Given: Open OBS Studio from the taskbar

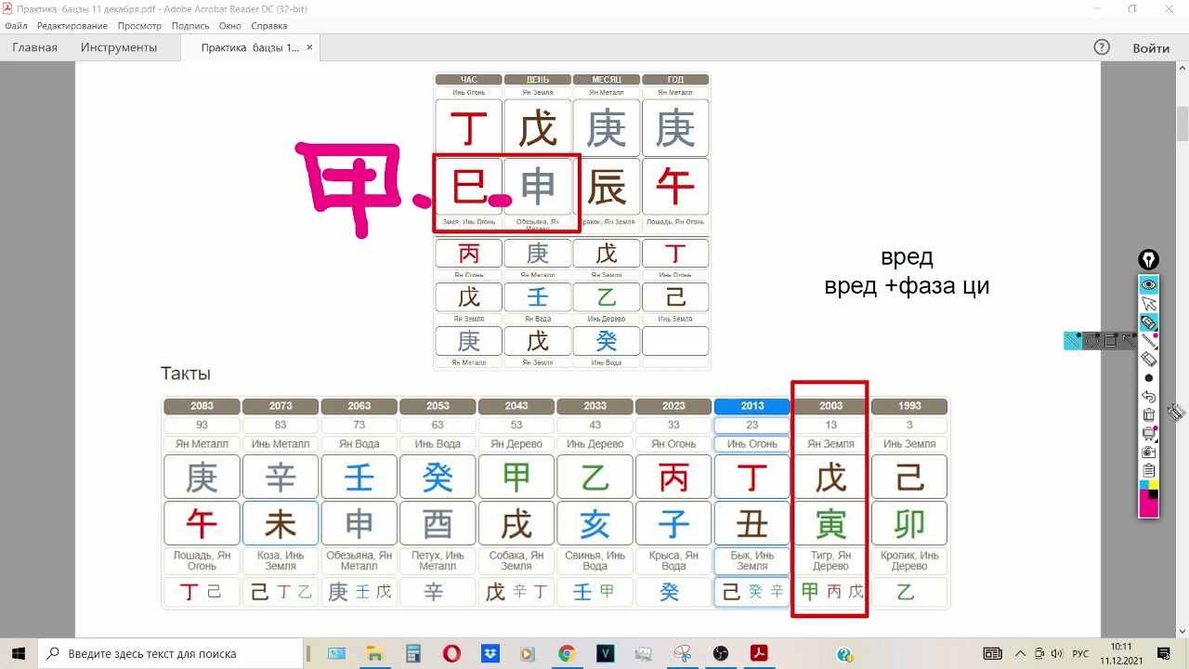Looking at the screenshot, I should (722, 653).
